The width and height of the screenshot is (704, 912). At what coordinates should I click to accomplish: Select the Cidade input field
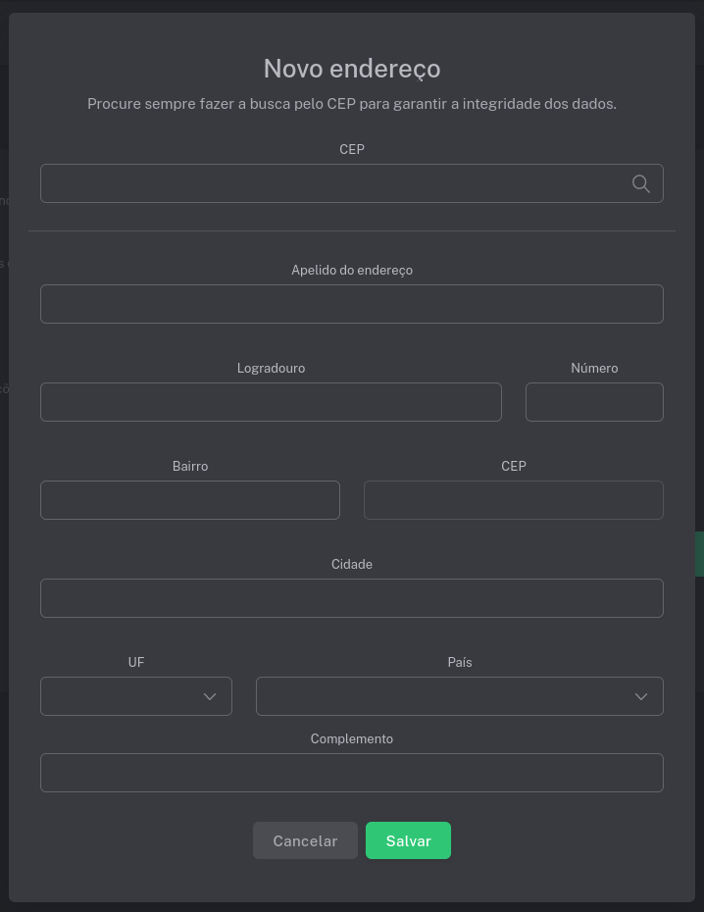pyautogui.click(x=351, y=598)
